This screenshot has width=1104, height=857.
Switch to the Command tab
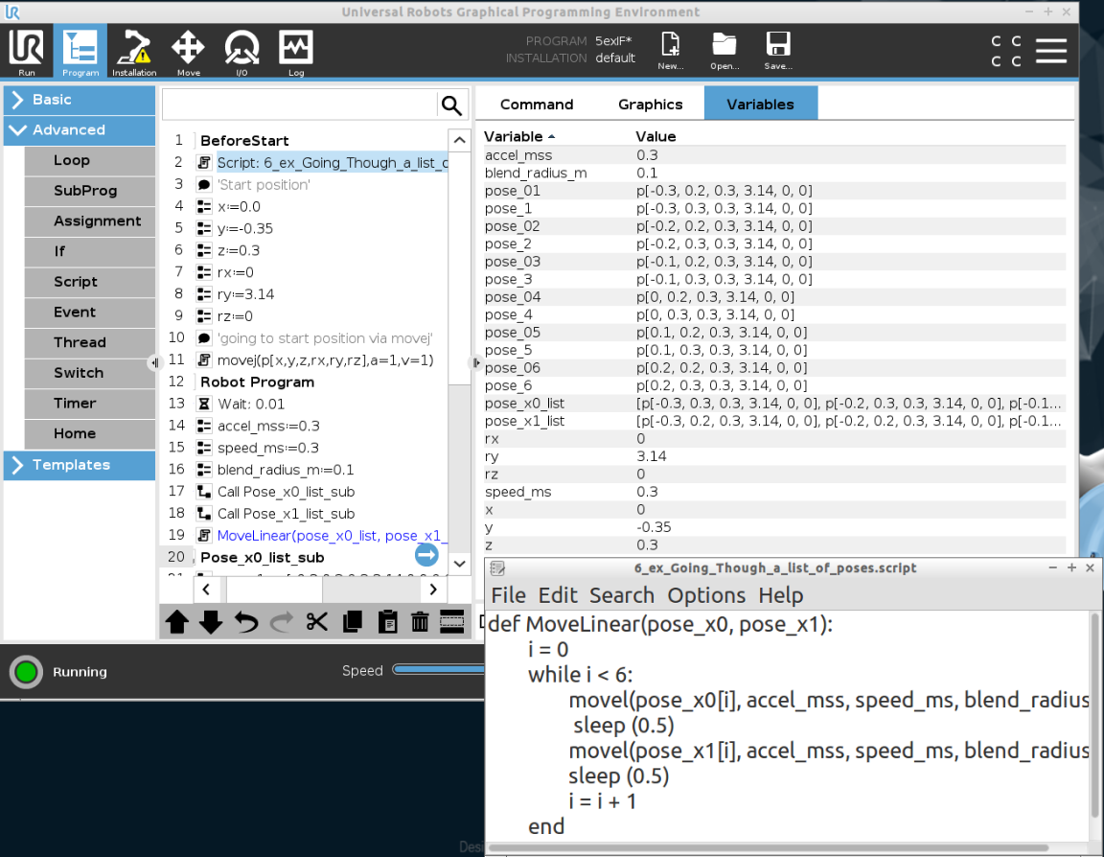(537, 104)
